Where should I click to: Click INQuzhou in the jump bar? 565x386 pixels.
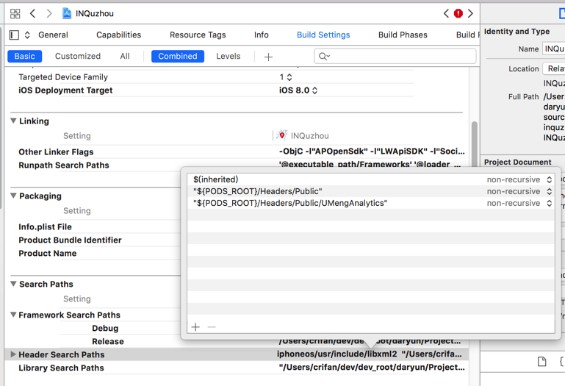coord(94,14)
